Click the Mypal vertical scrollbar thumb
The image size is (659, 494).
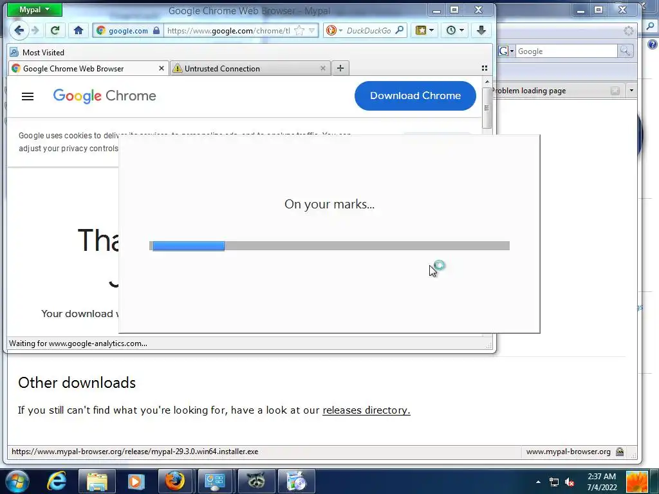pyautogui.click(x=487, y=108)
